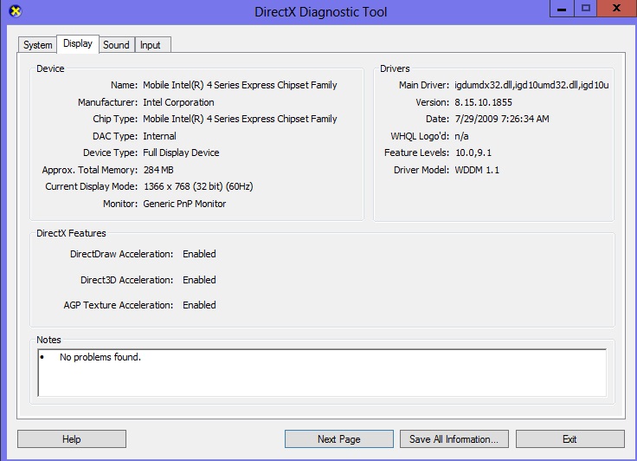637x461 pixels.
Task: Select the Display tab
Action: [x=78, y=43]
